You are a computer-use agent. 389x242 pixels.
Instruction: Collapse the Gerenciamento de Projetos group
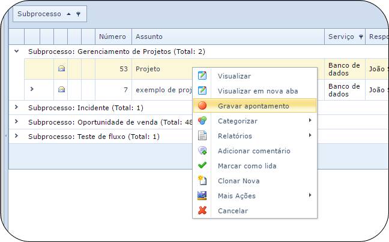(x=17, y=52)
